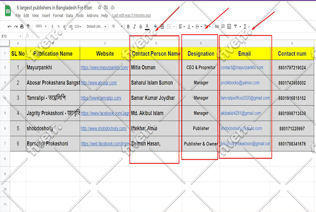Select cell 'Bornolipi Prokashoni'
This screenshot has width=316, height=212.
coord(53,144)
